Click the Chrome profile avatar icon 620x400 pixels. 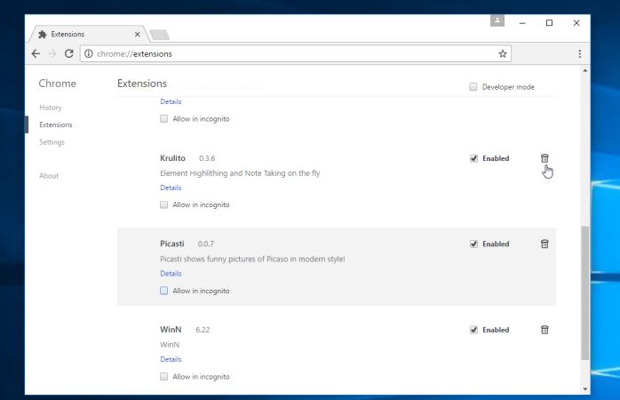click(497, 20)
